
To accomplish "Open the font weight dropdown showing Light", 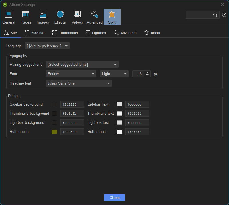I will point(114,74).
